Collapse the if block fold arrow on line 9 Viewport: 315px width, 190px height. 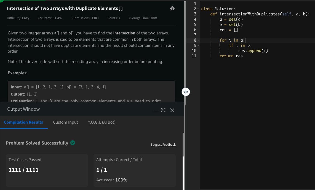click(198, 45)
